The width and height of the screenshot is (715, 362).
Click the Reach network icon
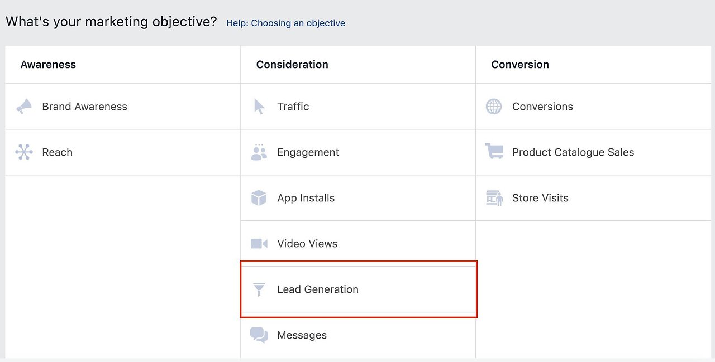coord(25,152)
